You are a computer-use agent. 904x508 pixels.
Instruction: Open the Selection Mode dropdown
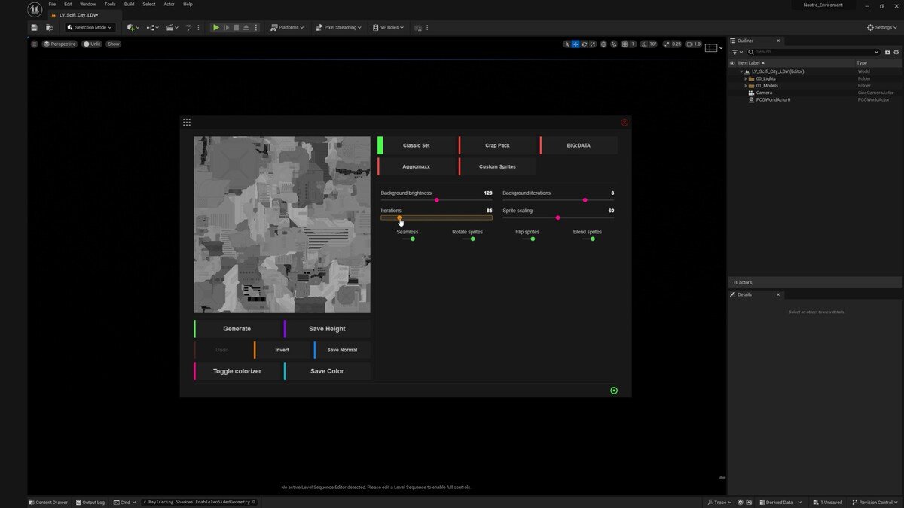pyautogui.click(x=90, y=27)
